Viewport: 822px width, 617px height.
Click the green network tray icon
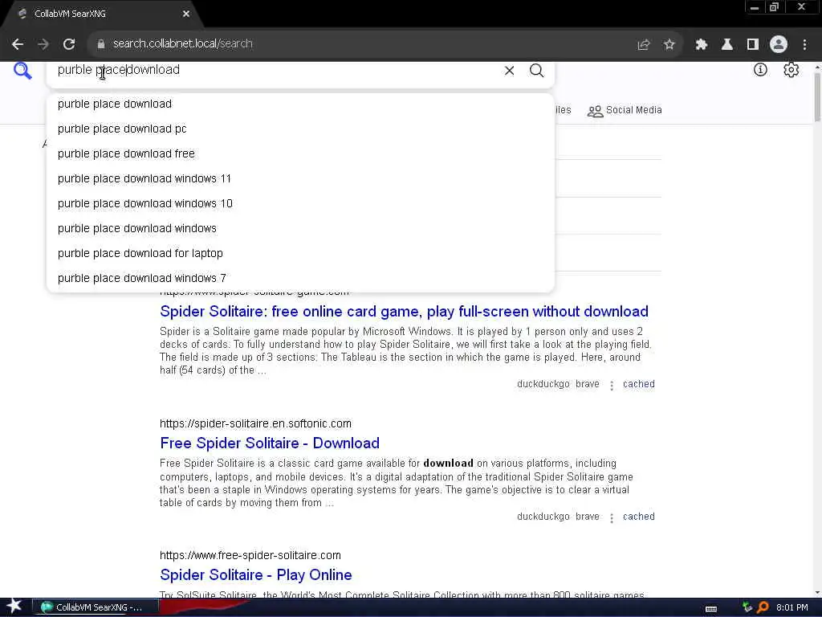tap(747, 607)
